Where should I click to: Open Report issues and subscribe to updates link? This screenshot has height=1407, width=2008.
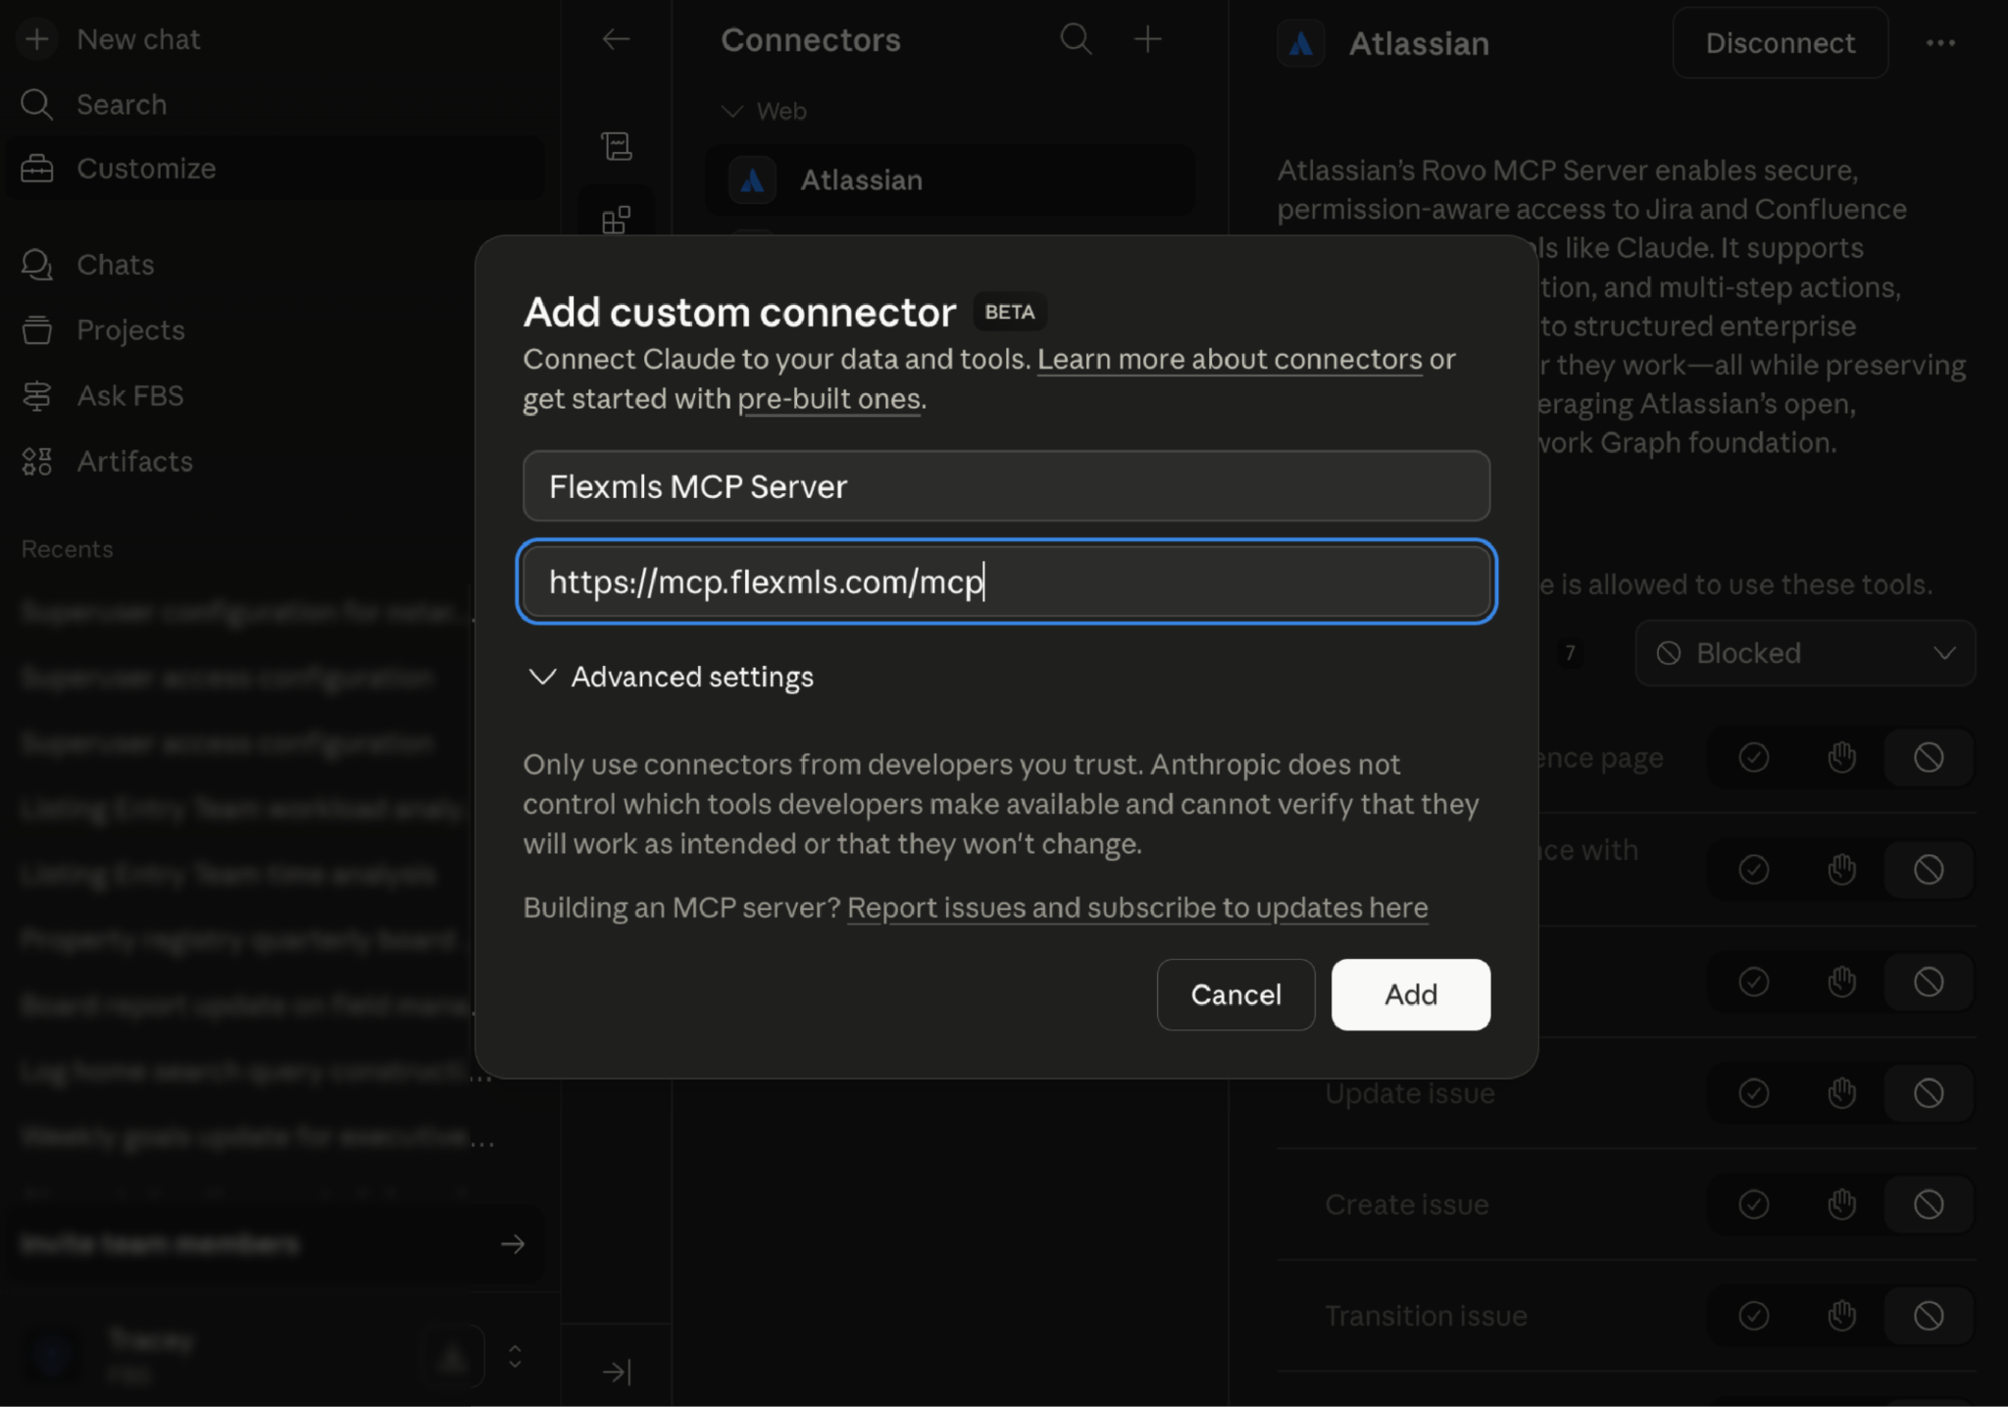pyautogui.click(x=1137, y=908)
